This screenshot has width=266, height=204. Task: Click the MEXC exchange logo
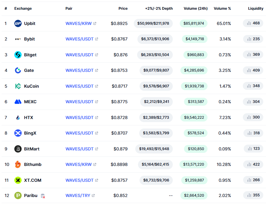[x=18, y=102]
